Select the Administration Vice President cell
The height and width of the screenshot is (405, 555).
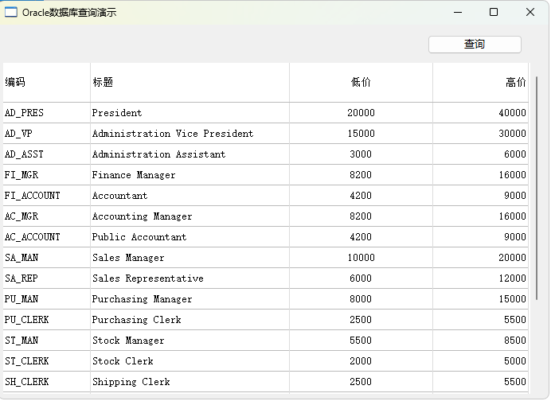click(x=190, y=134)
